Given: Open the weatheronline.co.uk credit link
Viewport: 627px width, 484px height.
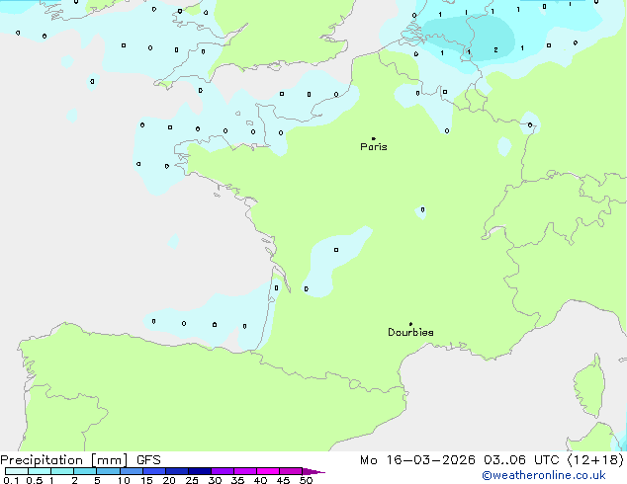Looking at the screenshot, I should point(544,476).
